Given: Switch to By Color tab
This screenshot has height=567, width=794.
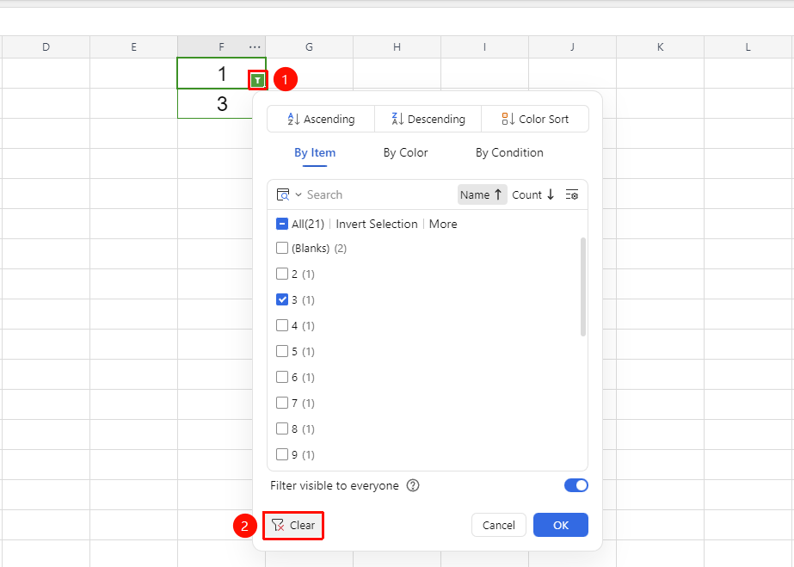Looking at the screenshot, I should click(406, 153).
